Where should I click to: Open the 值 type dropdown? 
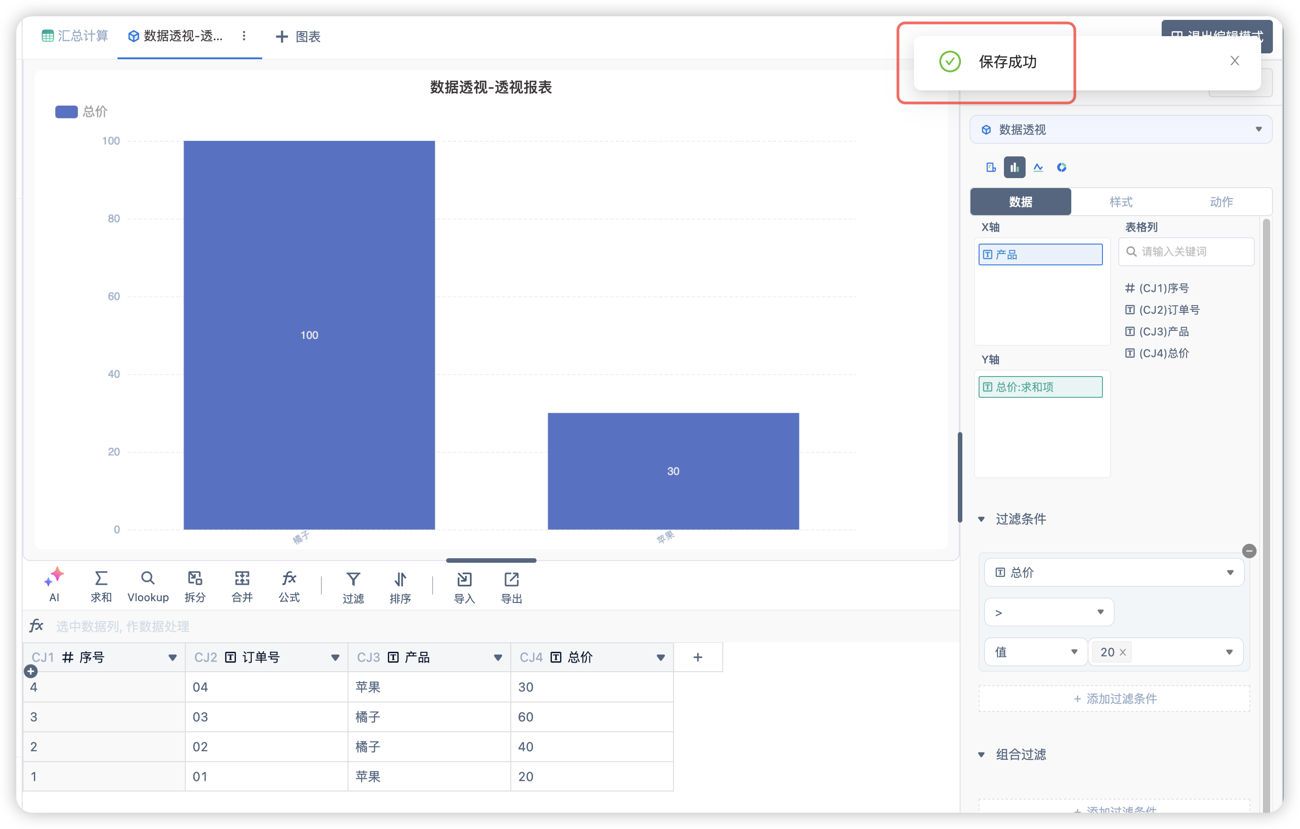(x=1035, y=652)
